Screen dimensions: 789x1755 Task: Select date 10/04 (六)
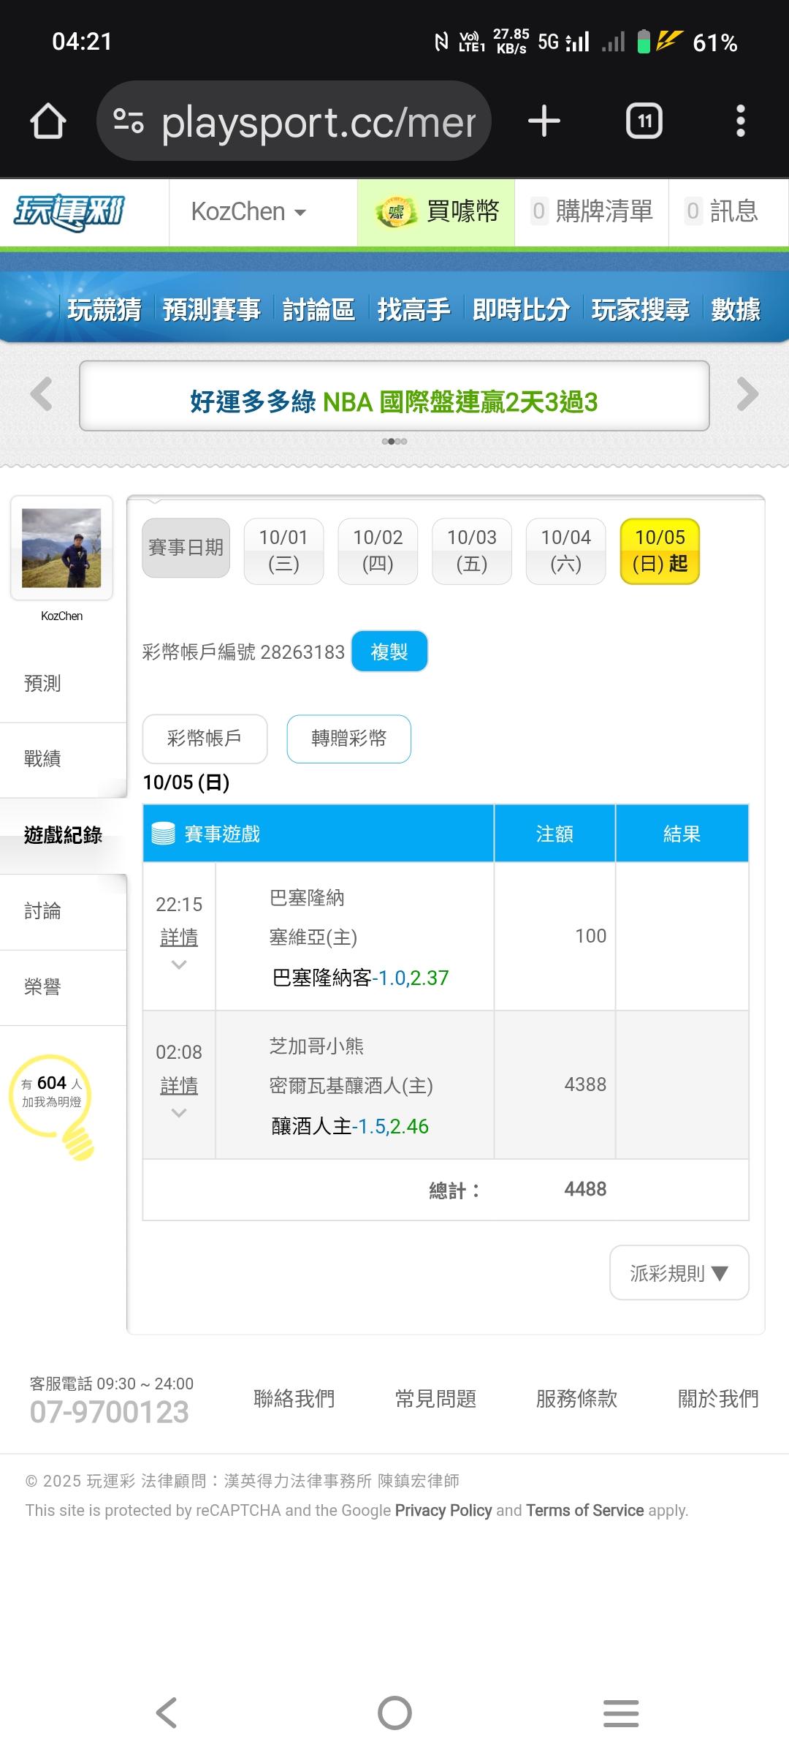tap(565, 551)
